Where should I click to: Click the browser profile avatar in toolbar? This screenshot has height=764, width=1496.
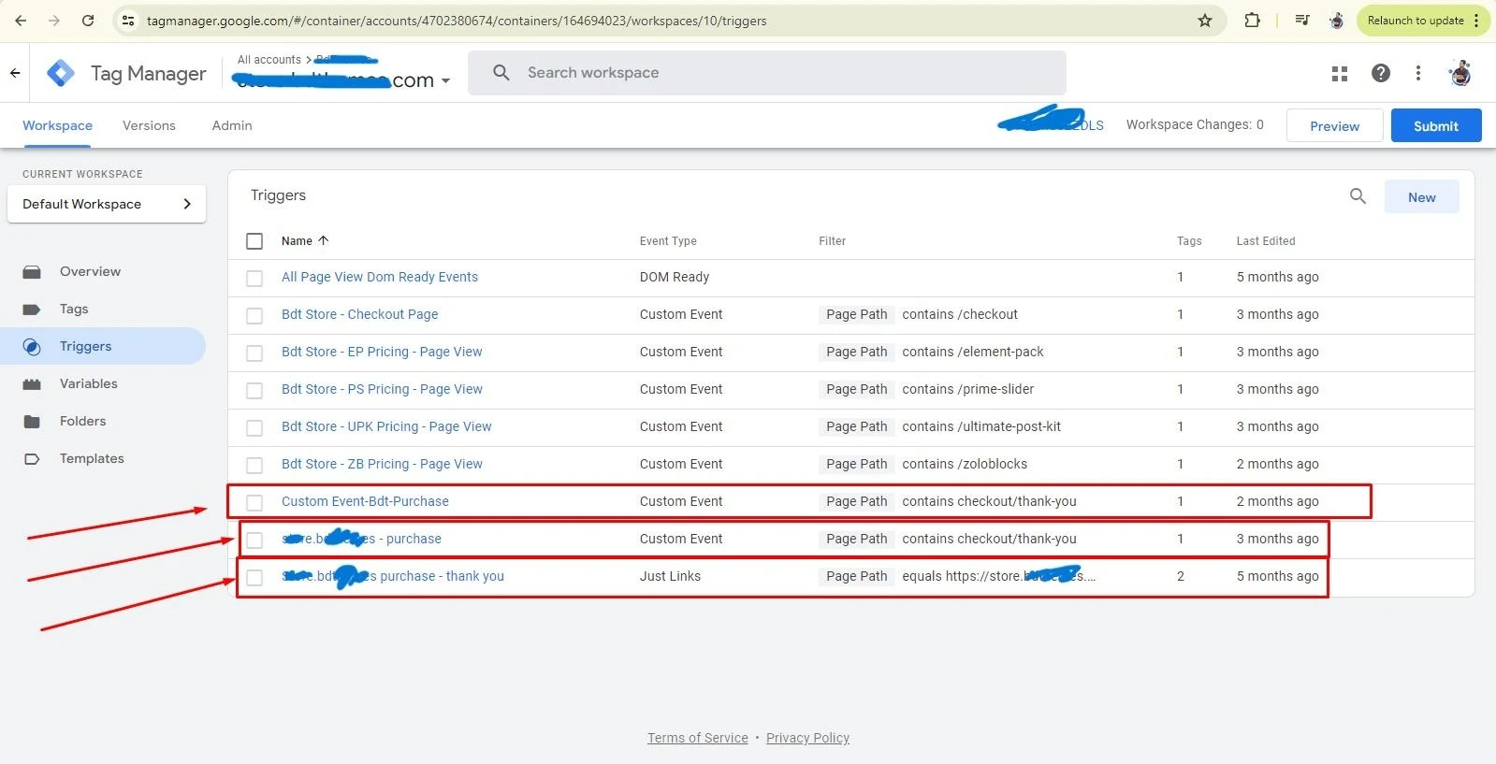click(1337, 21)
